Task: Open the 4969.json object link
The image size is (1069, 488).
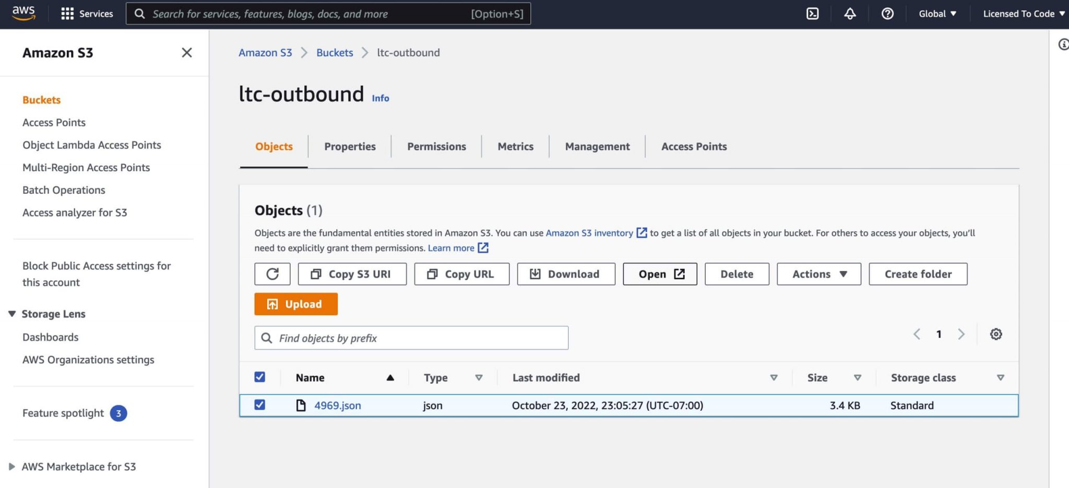Action: [x=338, y=405]
